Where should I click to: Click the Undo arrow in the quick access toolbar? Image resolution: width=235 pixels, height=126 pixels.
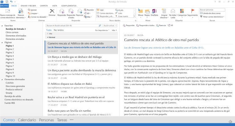coord(11,2)
